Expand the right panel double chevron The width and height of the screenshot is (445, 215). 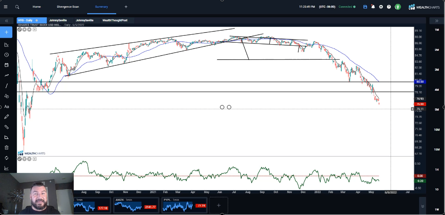[x=437, y=21]
